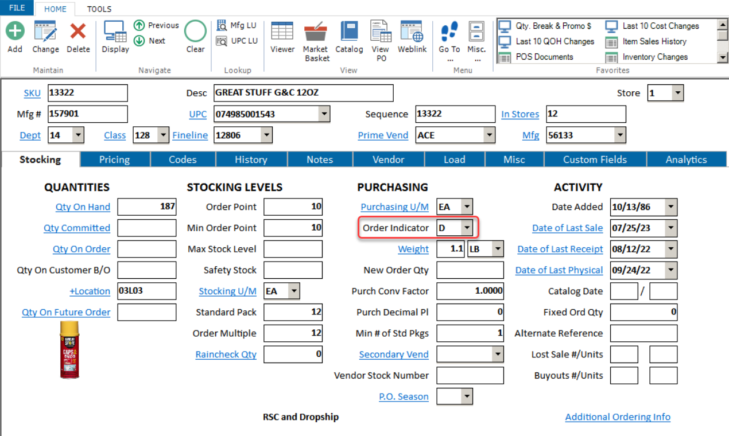729x436 pixels.
Task: Open the Catalog book icon
Action: 349,32
